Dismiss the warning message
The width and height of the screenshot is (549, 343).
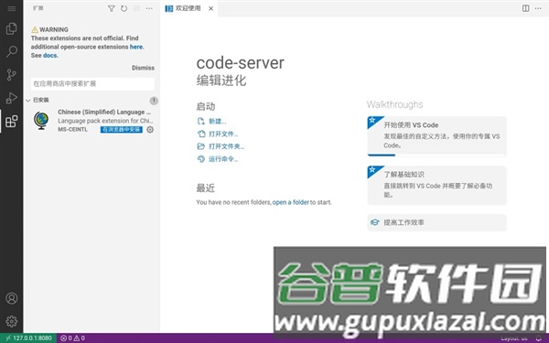(x=143, y=68)
